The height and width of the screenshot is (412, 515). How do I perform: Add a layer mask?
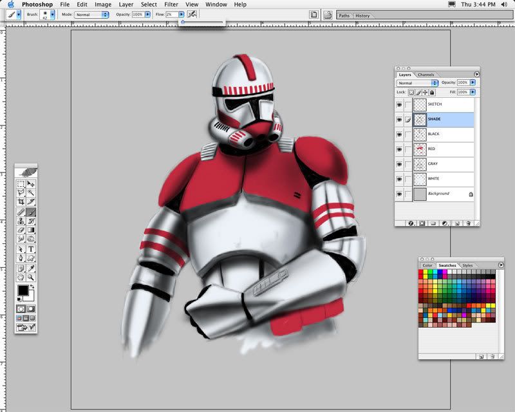tap(422, 223)
